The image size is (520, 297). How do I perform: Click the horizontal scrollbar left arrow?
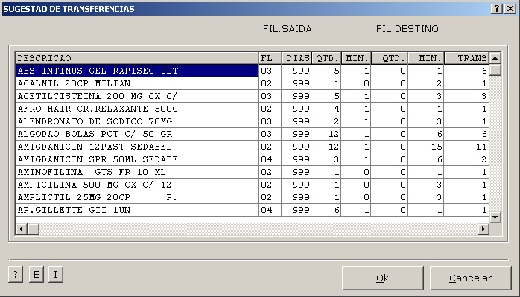click(x=21, y=229)
